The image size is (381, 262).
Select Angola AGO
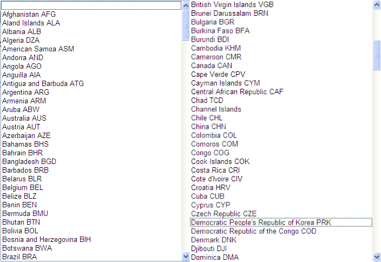[x=22, y=67]
